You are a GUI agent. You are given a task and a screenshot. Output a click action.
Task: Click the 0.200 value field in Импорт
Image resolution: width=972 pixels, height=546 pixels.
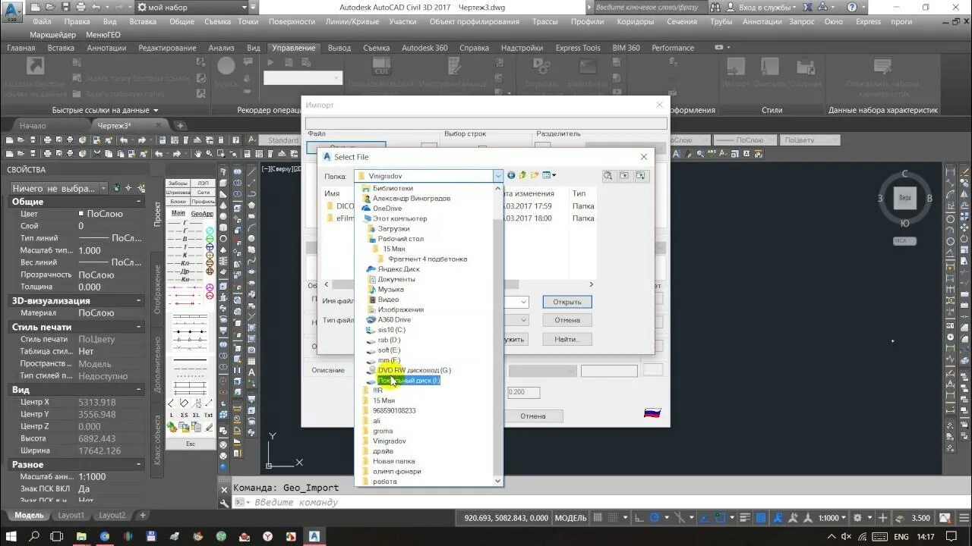pyautogui.click(x=524, y=393)
